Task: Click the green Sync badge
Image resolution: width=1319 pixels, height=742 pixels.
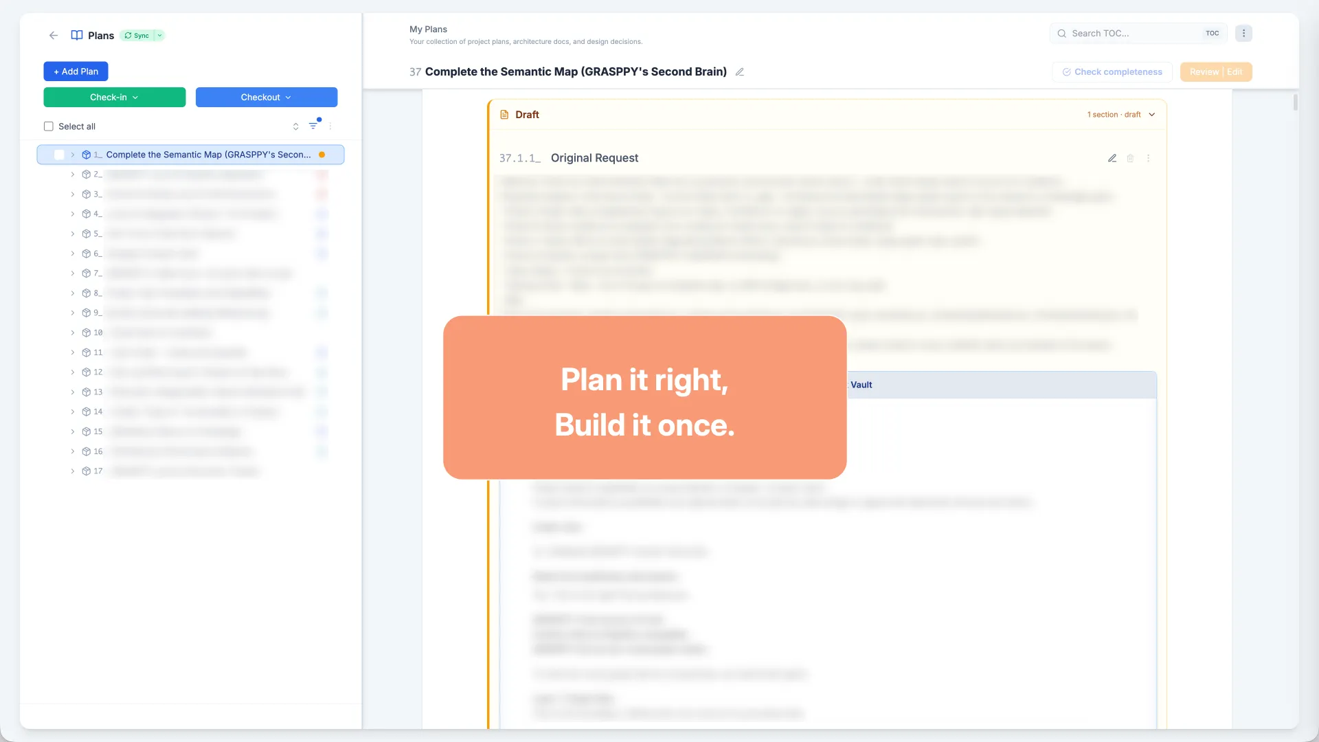Action: tap(137, 35)
